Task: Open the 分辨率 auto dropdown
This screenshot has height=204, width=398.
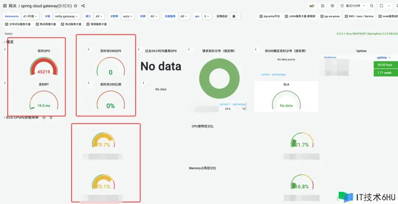Action: click(x=128, y=16)
